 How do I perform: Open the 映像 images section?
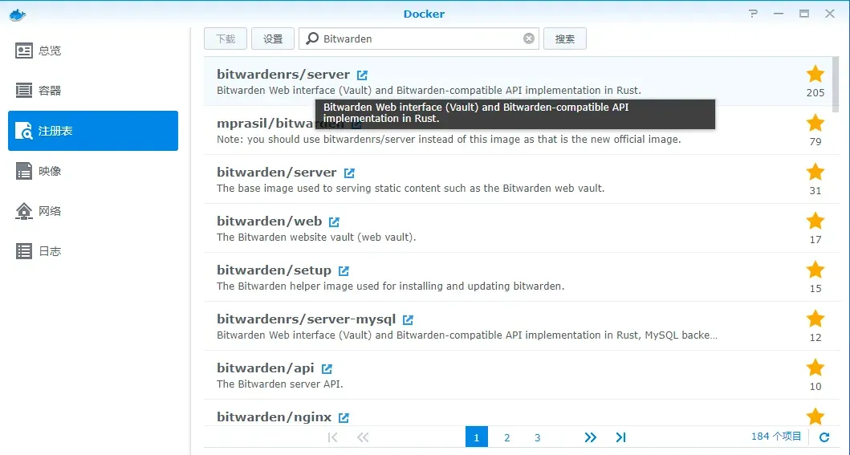click(x=92, y=171)
